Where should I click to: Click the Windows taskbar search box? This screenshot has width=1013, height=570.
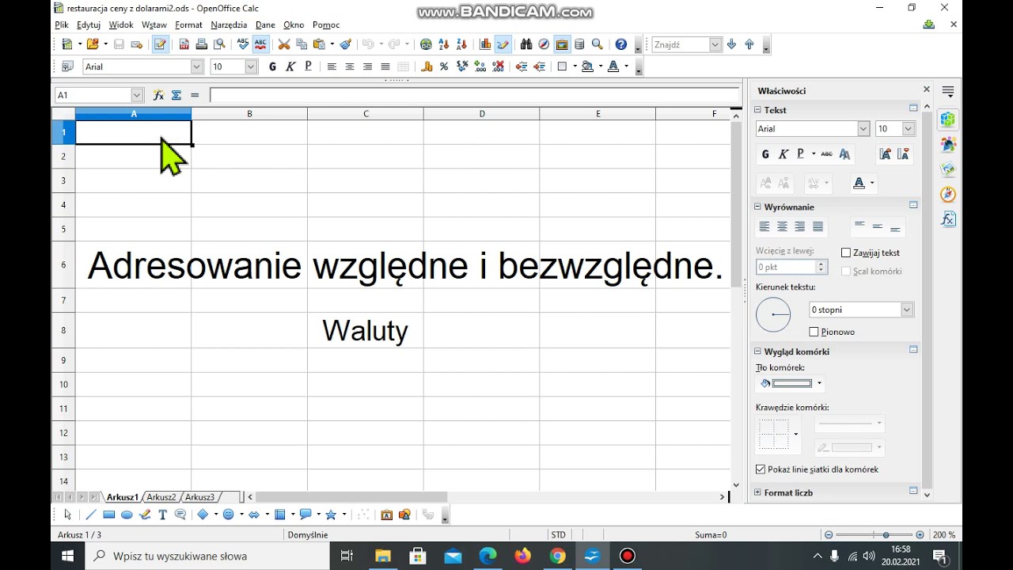[x=207, y=556]
